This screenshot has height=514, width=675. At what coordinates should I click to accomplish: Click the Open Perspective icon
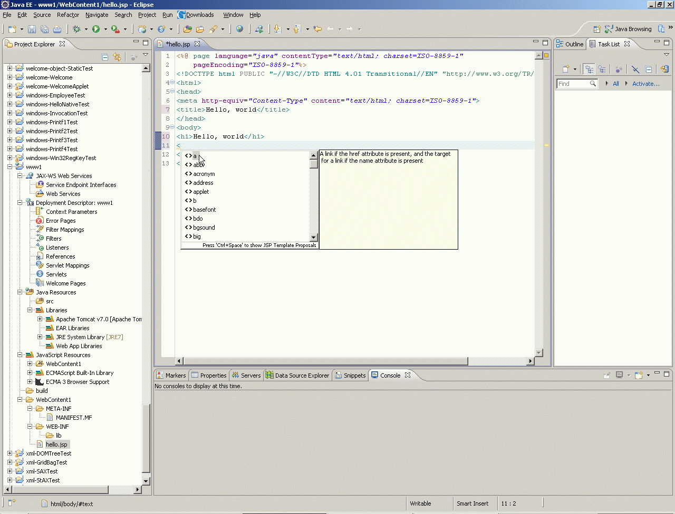click(x=597, y=29)
